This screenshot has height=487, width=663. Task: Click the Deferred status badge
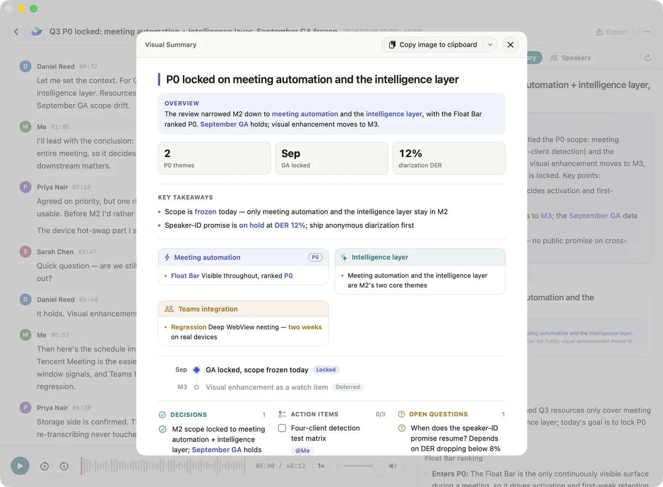coord(348,387)
